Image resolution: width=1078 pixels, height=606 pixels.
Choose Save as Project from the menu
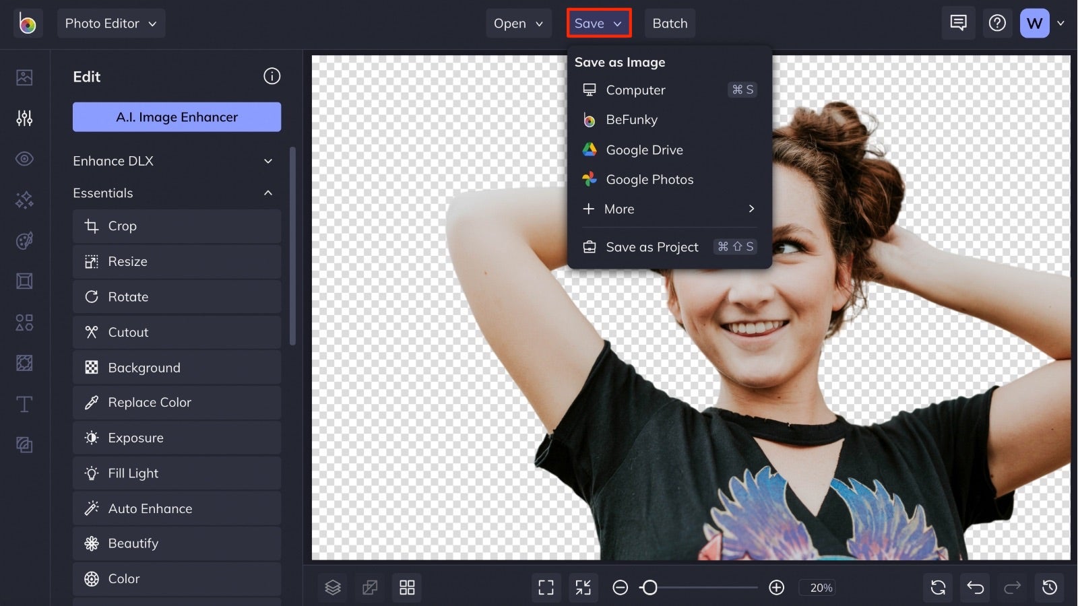(x=652, y=246)
